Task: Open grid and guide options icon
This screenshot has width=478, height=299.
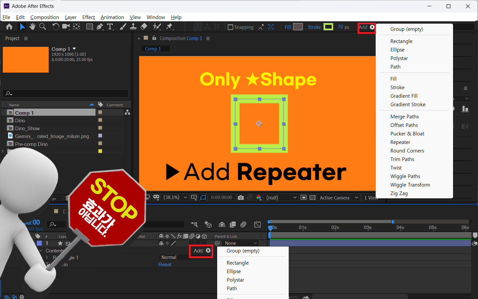Action: click(x=194, y=197)
